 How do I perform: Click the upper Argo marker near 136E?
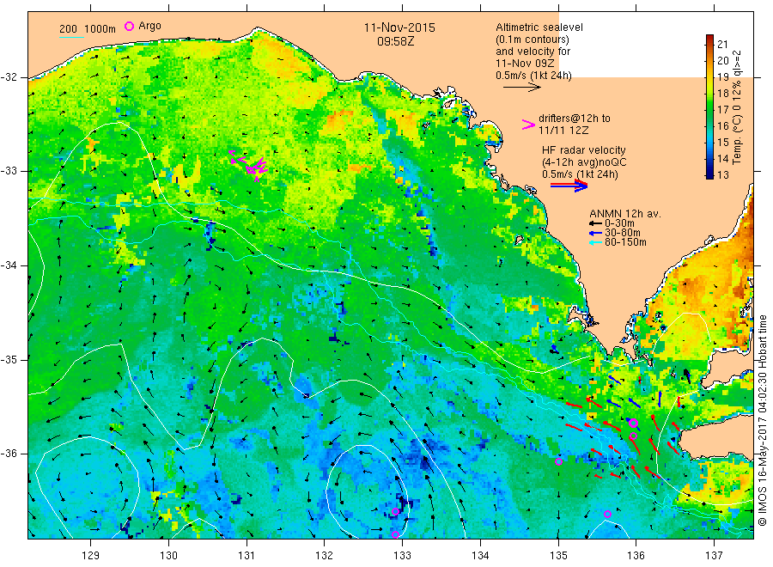pyautogui.click(x=634, y=423)
